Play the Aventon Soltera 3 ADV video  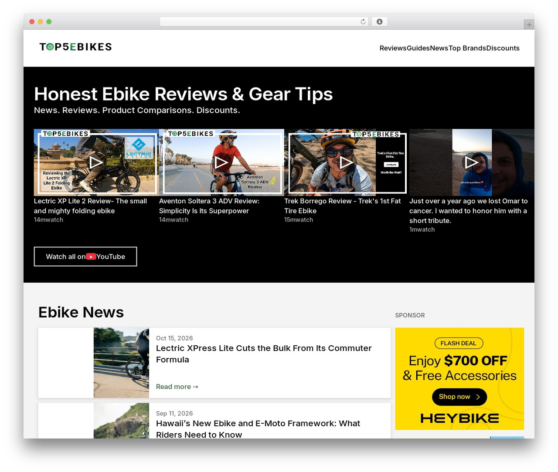point(221,162)
